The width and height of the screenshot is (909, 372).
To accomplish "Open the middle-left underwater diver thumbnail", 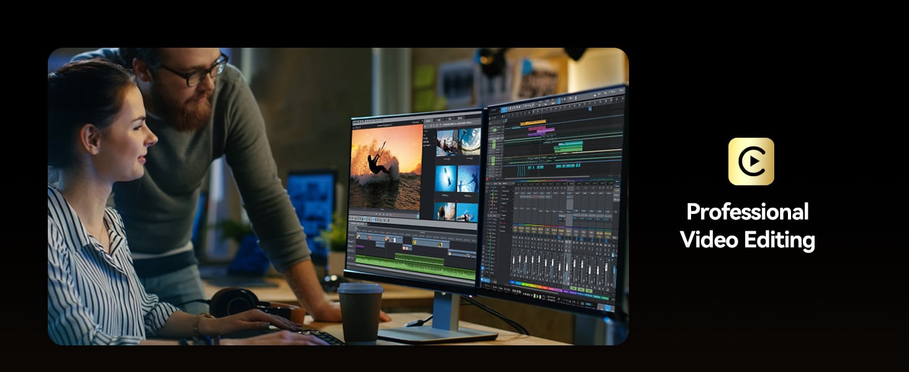I will [x=446, y=179].
